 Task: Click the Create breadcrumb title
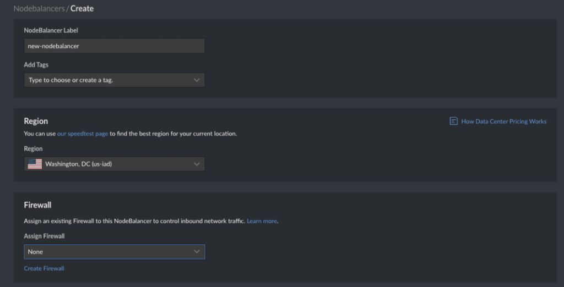82,9
